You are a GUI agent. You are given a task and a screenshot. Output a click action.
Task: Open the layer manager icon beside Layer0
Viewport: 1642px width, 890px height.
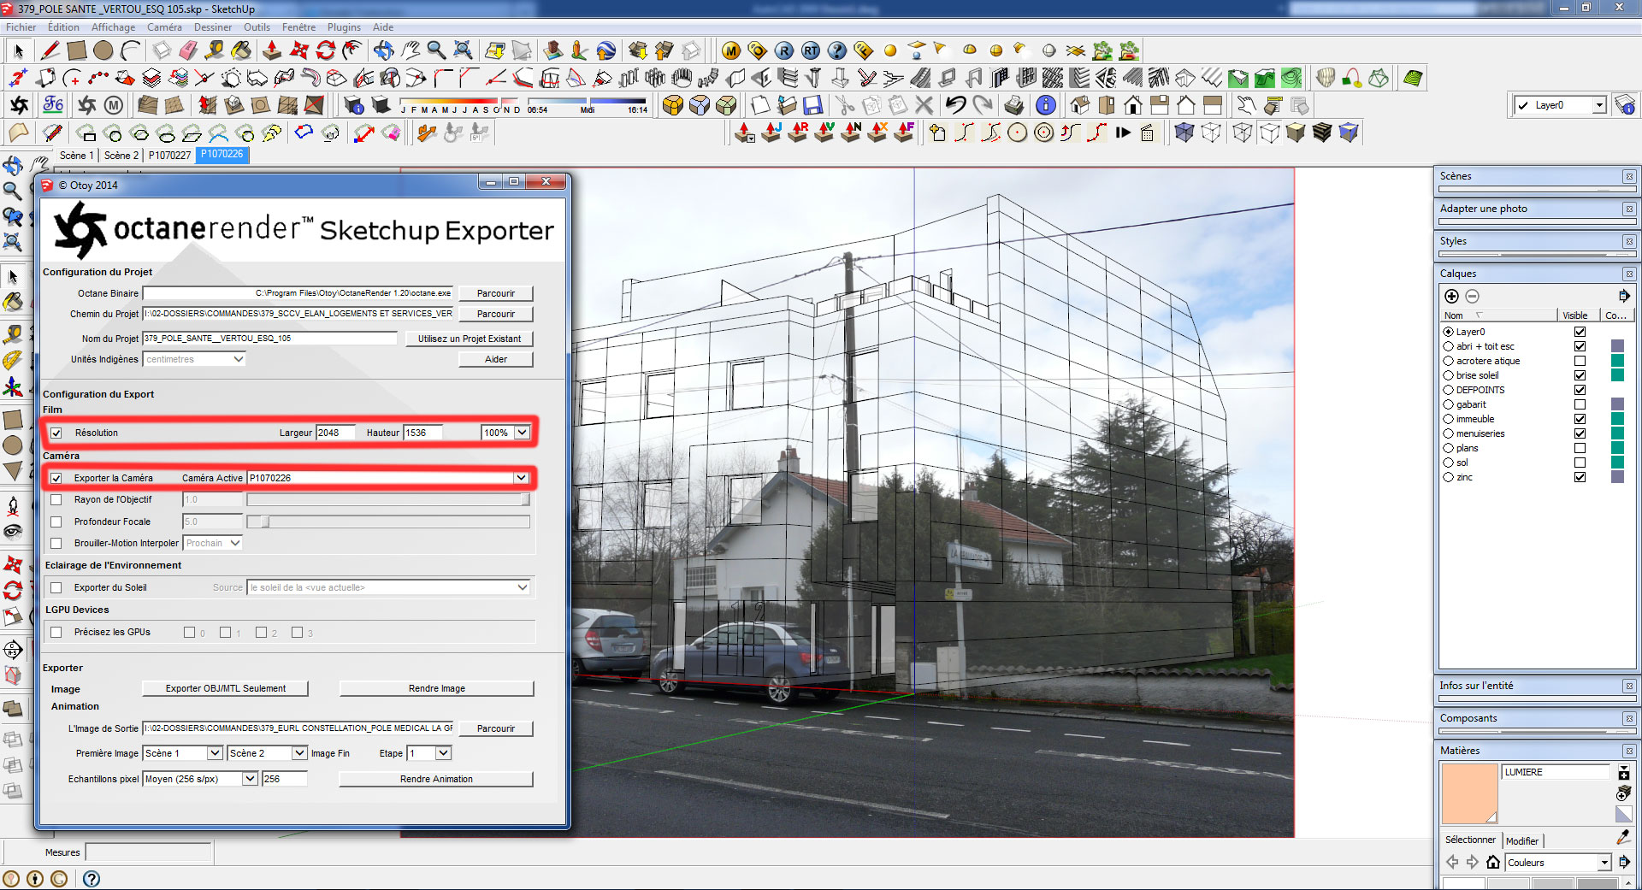point(1626,105)
